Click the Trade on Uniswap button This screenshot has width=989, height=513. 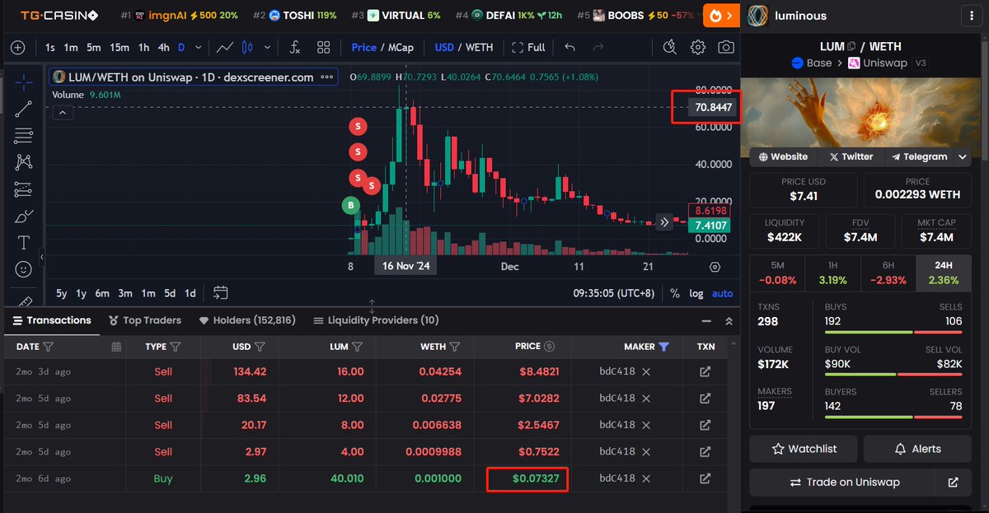coord(844,483)
